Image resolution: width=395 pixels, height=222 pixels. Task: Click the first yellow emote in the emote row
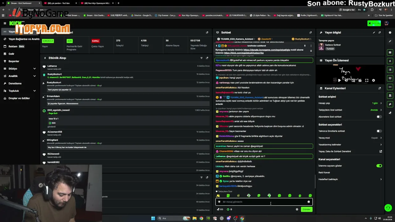(218, 195)
